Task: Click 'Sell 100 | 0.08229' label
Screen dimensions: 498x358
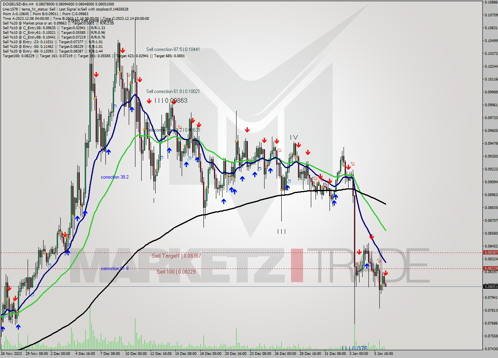Action: pos(176,272)
